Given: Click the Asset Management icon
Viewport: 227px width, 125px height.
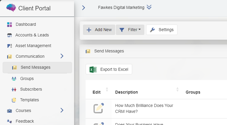Looking at the screenshot, I should click(x=9, y=46).
